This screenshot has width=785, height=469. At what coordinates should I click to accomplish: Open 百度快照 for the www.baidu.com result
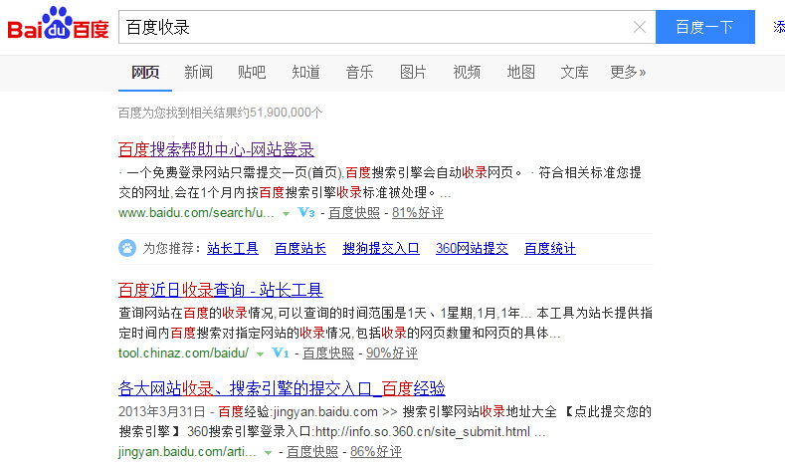pyautogui.click(x=354, y=213)
